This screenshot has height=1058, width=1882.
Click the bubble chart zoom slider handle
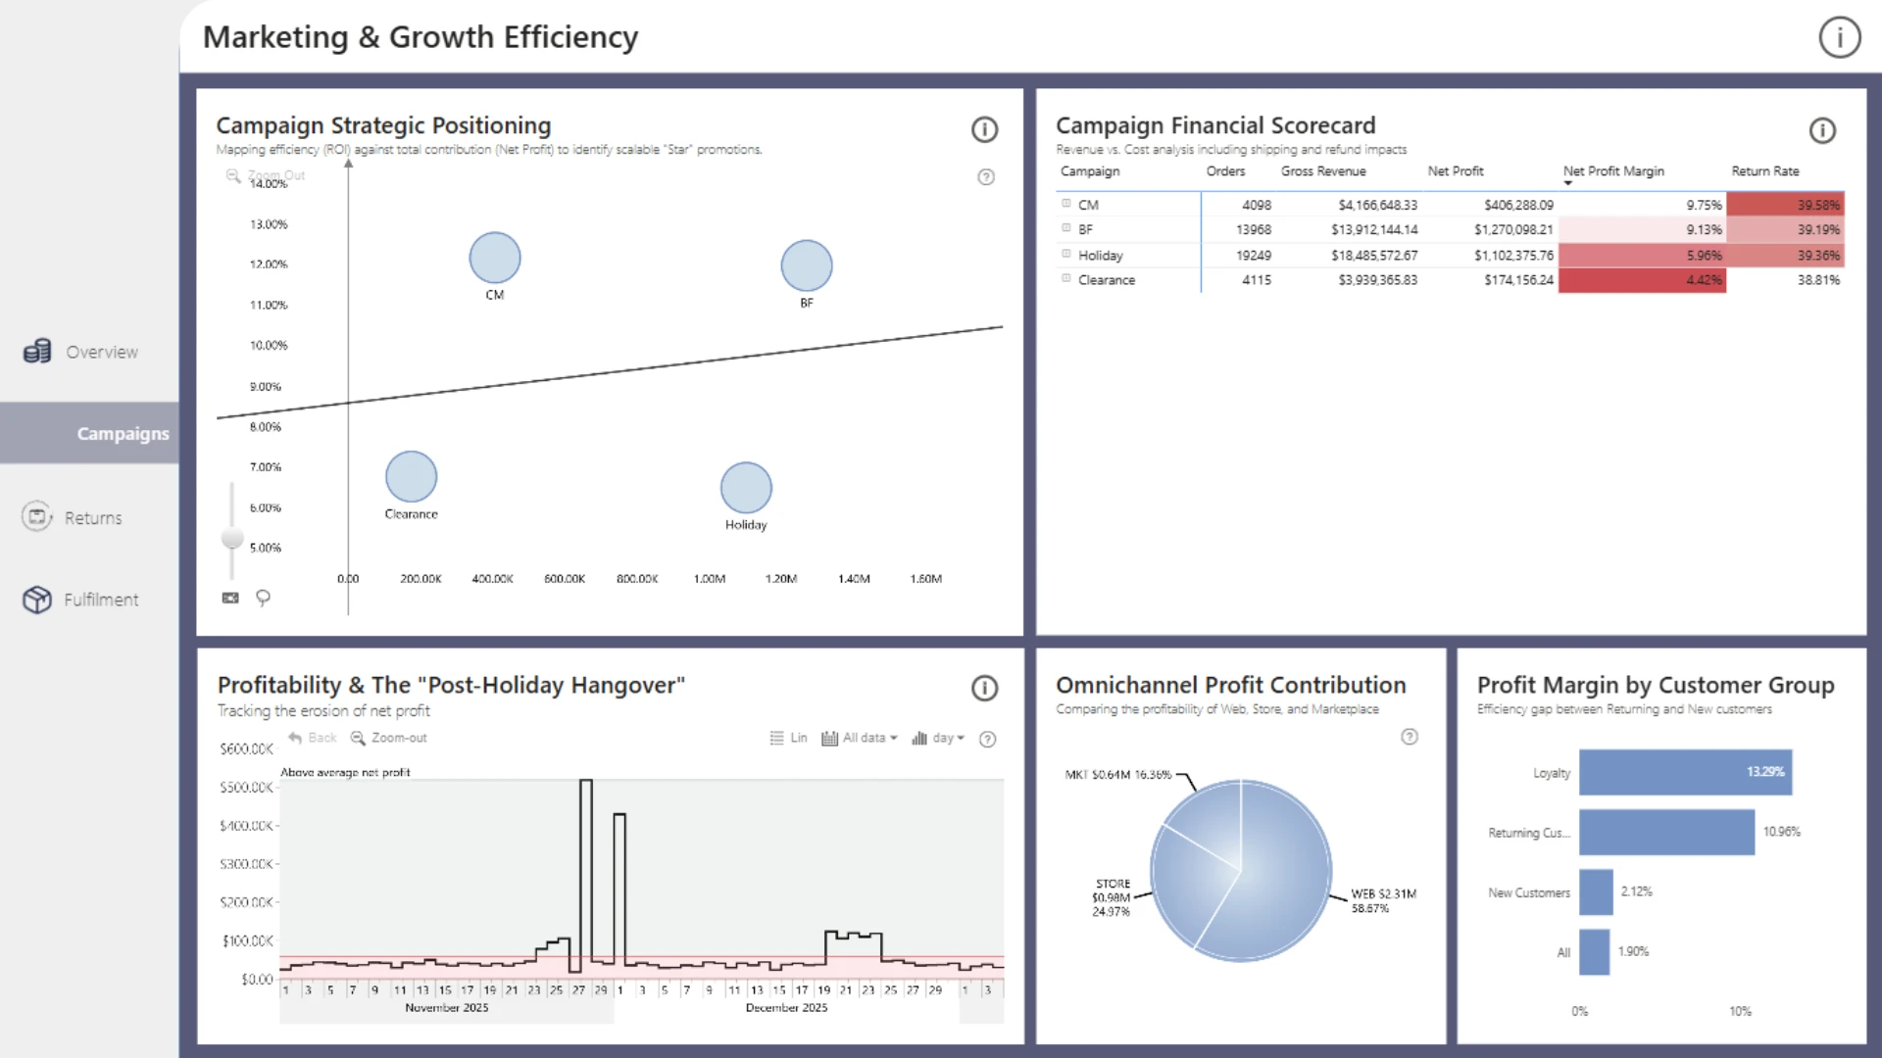[x=232, y=538]
